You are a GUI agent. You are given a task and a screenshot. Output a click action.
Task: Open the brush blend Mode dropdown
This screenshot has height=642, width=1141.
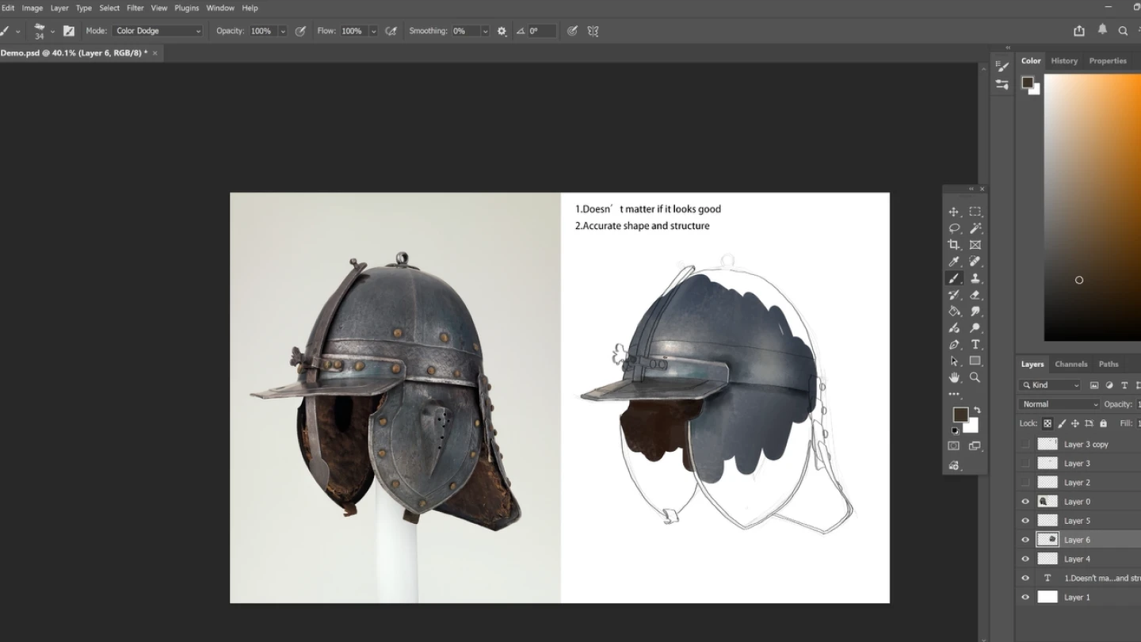tap(156, 30)
